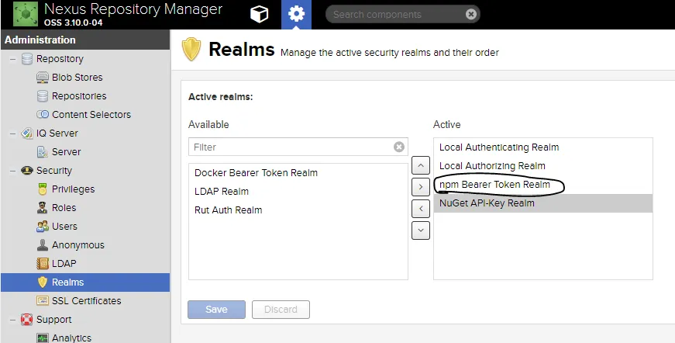Remove selected realm from Active list

pyautogui.click(x=421, y=209)
